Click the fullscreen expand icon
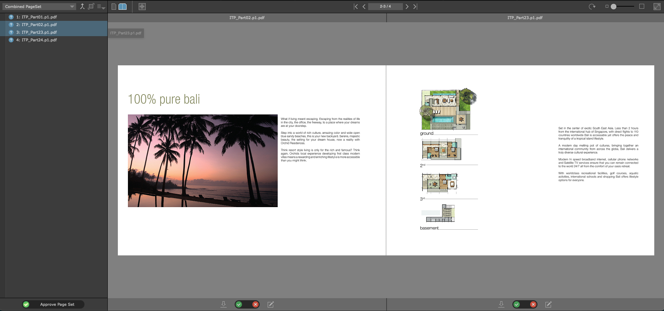Screen dimensions: 664x311 pos(657,7)
